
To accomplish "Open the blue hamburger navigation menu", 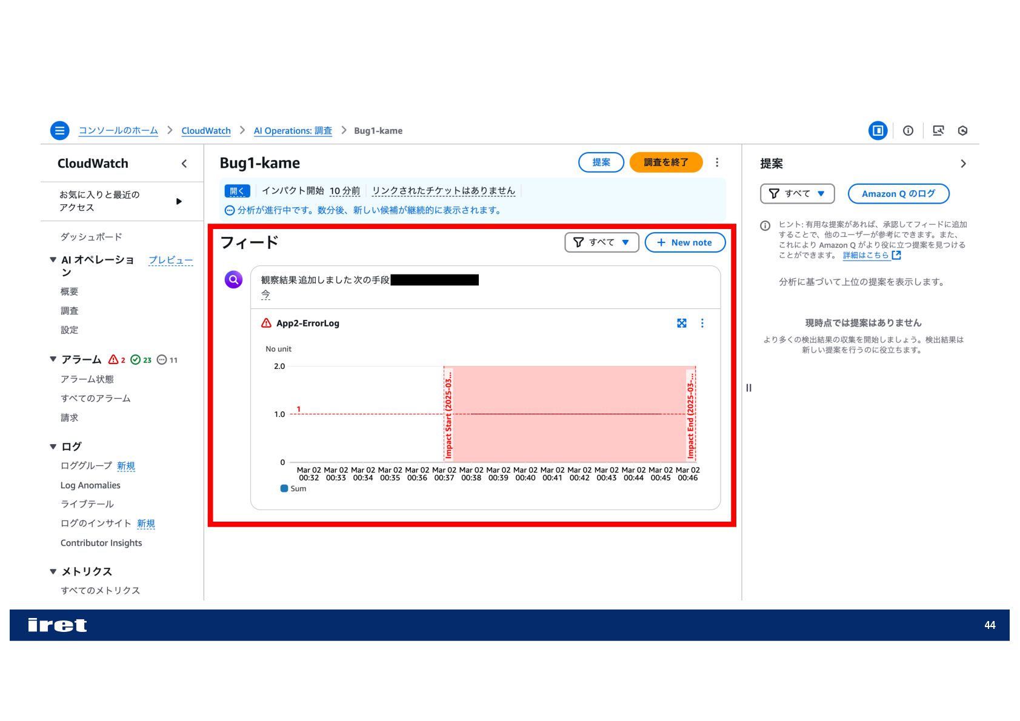I will click(x=59, y=130).
